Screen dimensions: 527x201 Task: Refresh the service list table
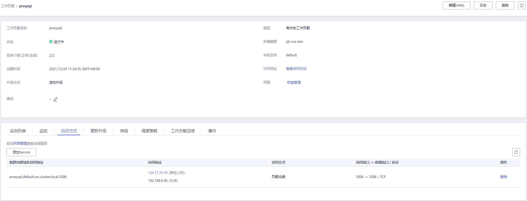coord(516,152)
